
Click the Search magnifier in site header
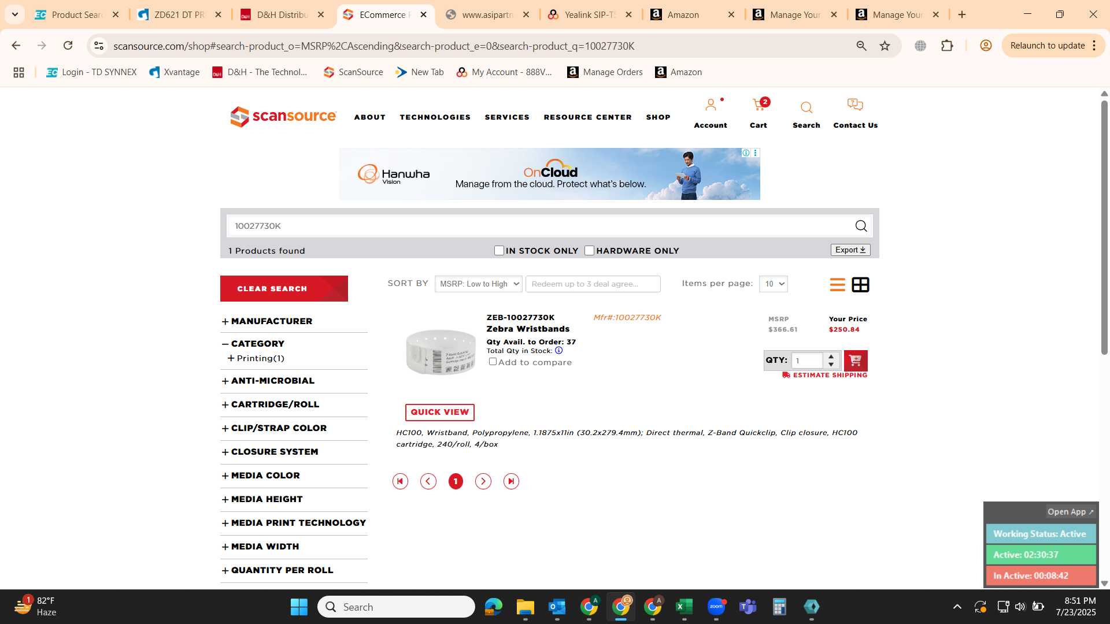(x=806, y=107)
